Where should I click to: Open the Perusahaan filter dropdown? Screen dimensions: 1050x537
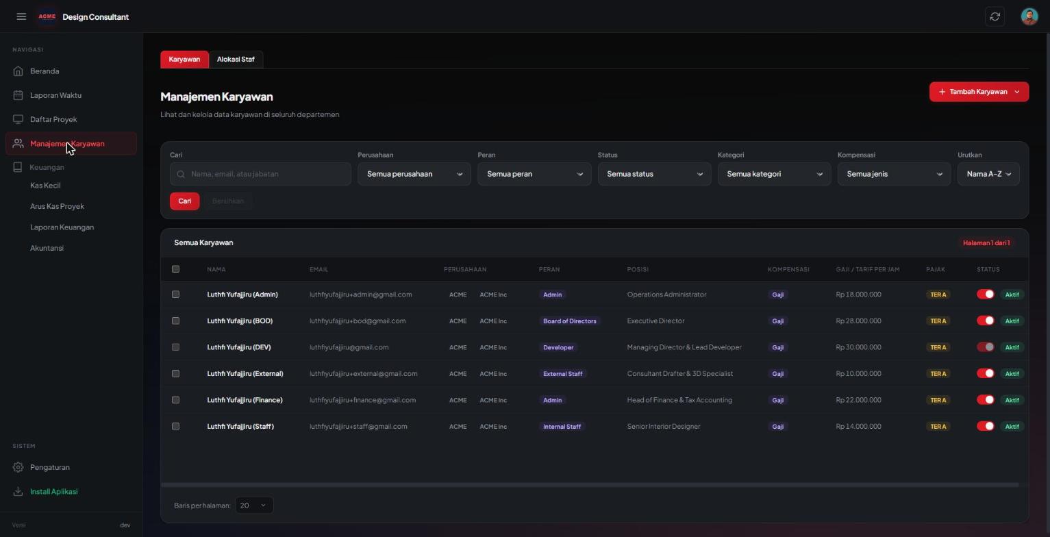pos(414,174)
